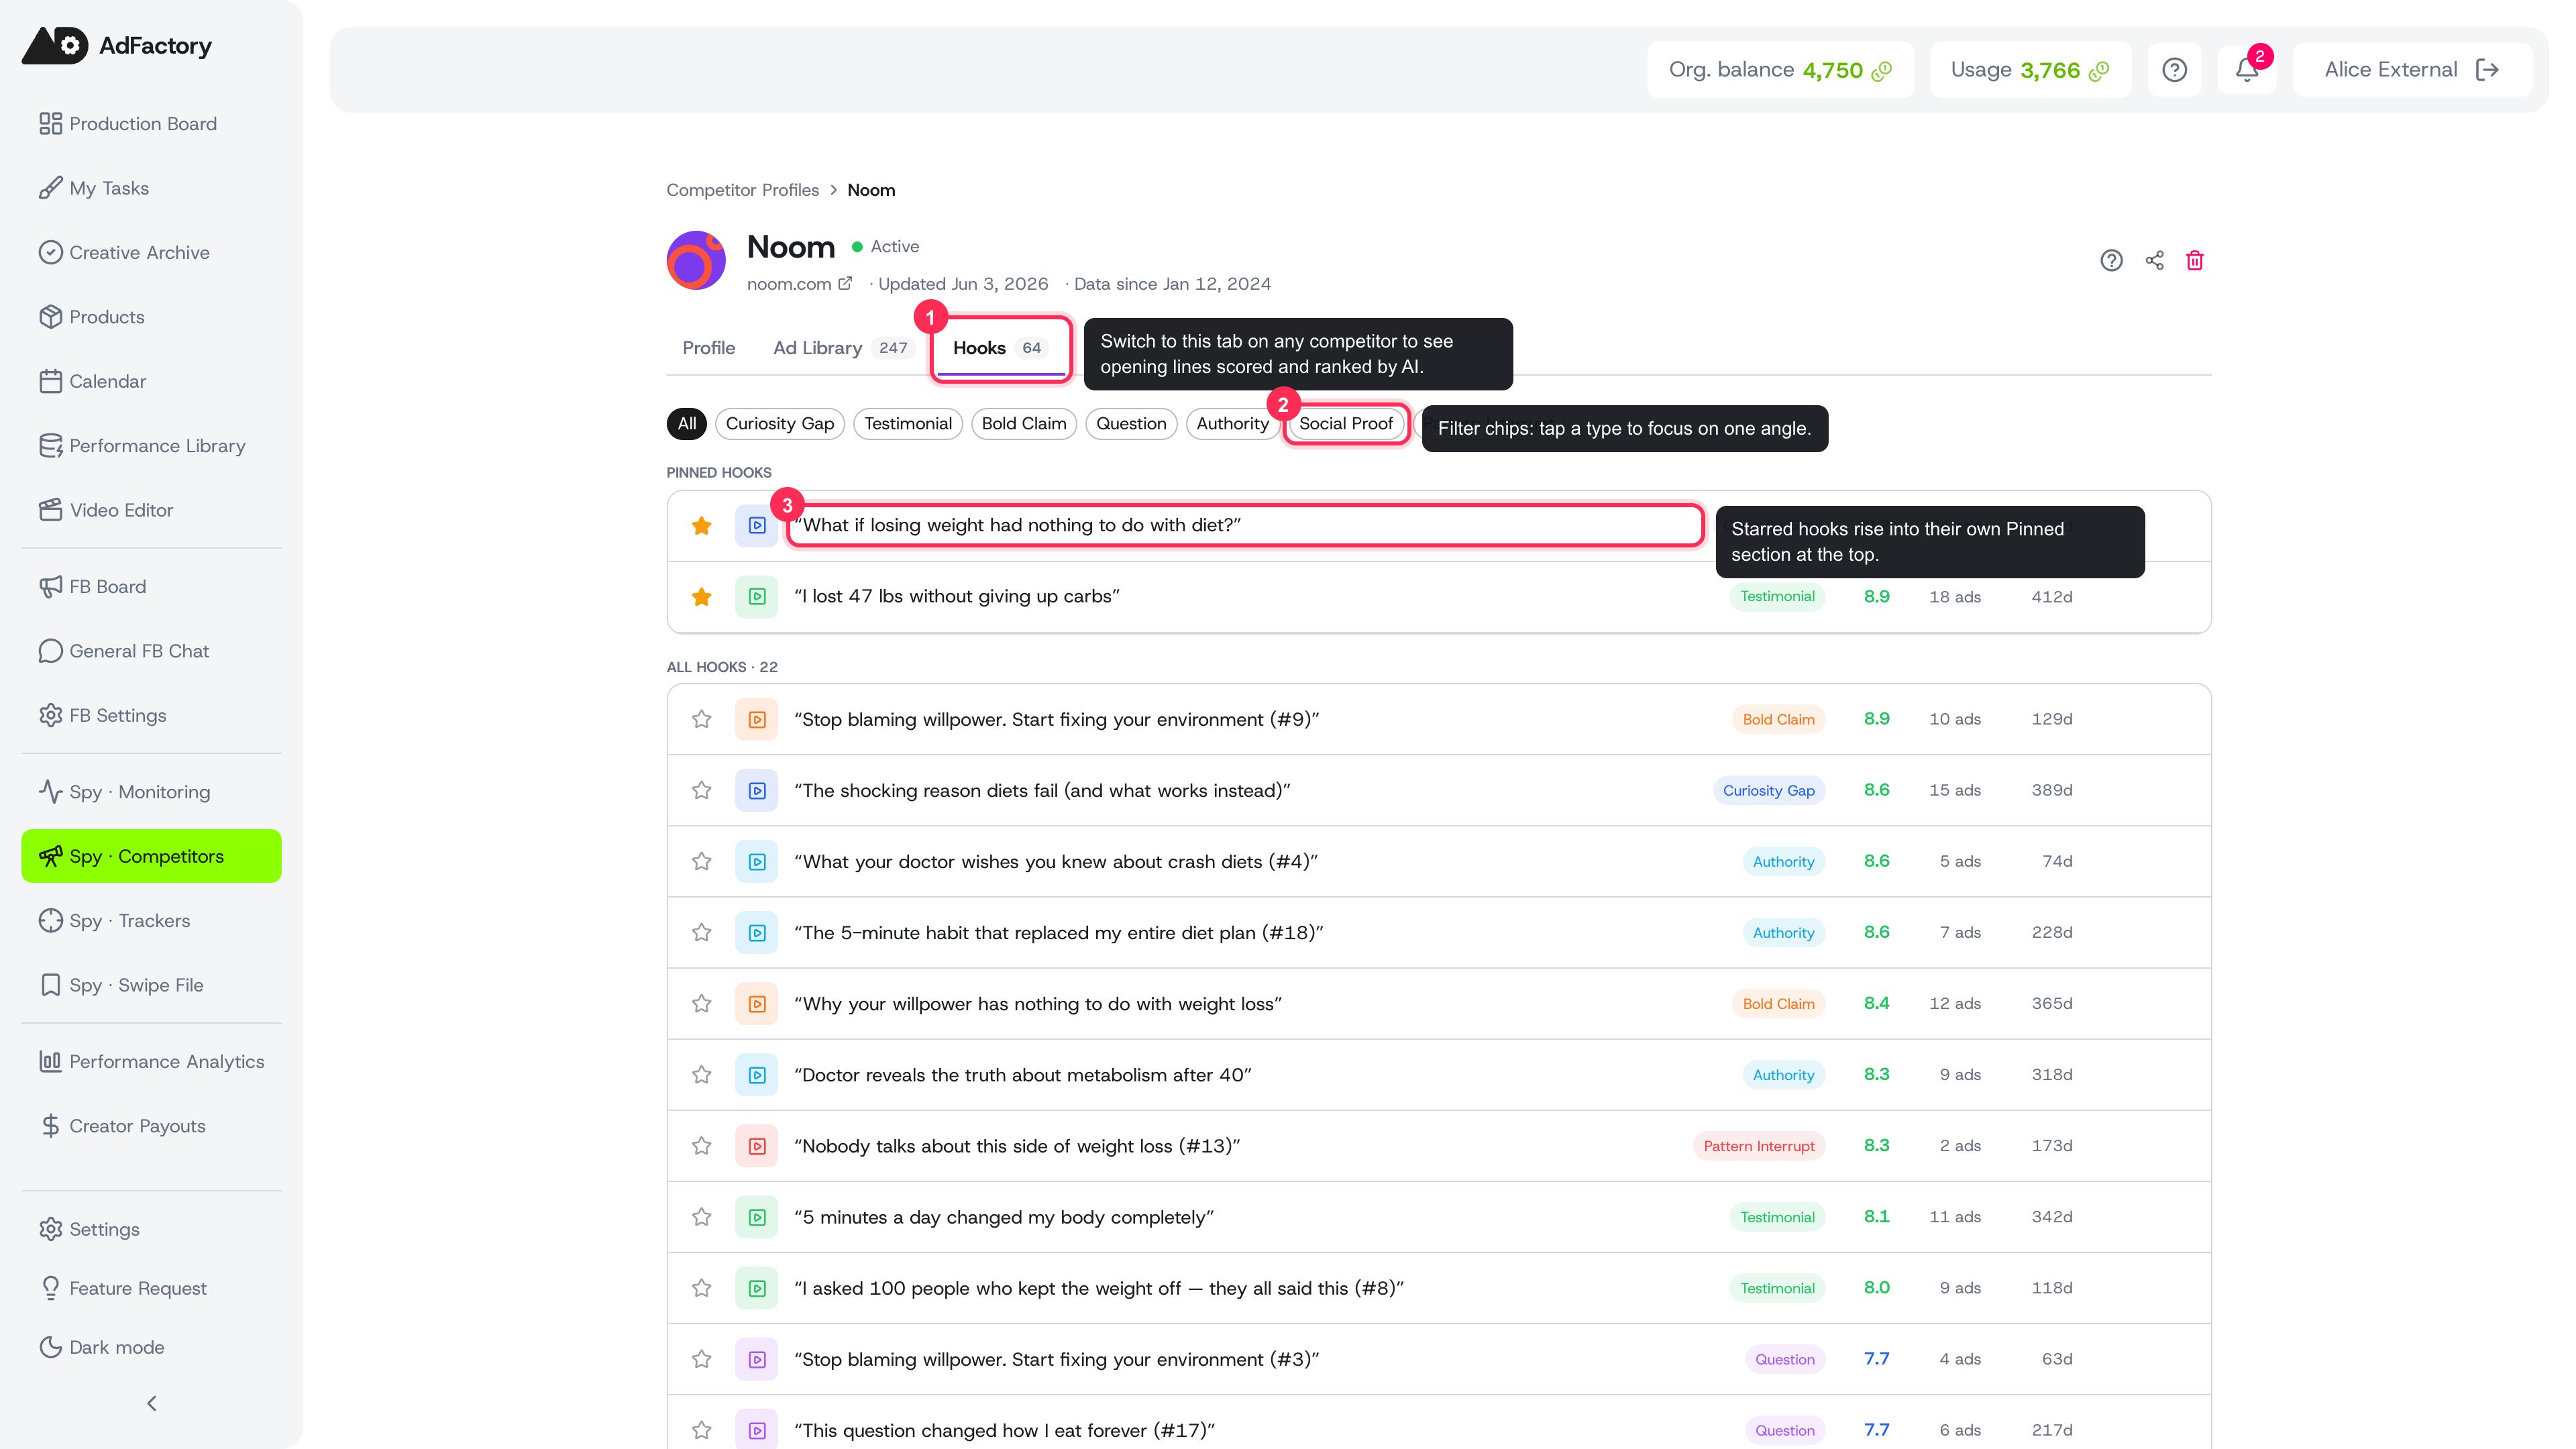2576x1449 pixels.
Task: Unstar the "I lost 47 lbs without giving up carbs" hook
Action: 702,596
